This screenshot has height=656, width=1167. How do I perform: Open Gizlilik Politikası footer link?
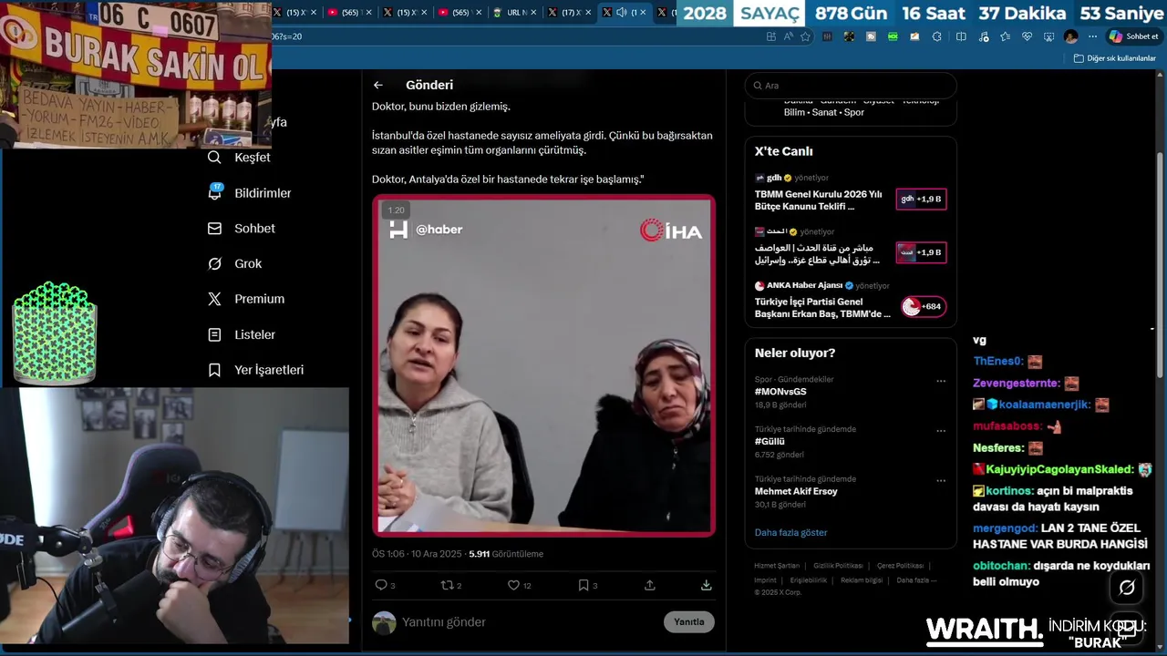coord(838,566)
